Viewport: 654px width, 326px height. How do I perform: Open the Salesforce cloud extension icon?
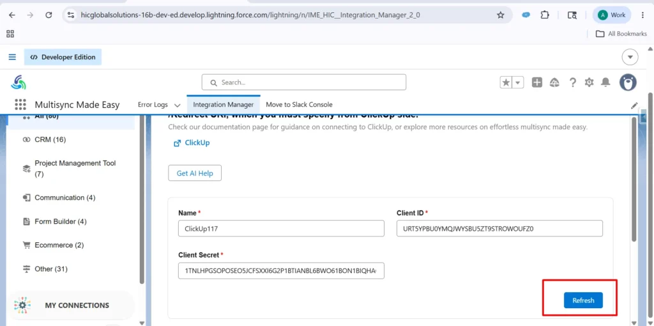point(526,15)
